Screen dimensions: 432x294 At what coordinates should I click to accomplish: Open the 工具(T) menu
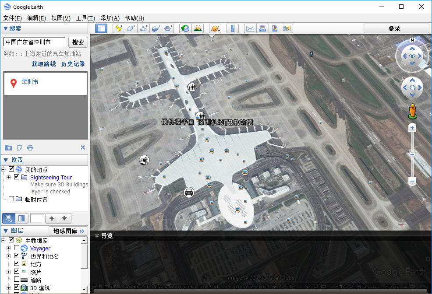[x=85, y=18]
